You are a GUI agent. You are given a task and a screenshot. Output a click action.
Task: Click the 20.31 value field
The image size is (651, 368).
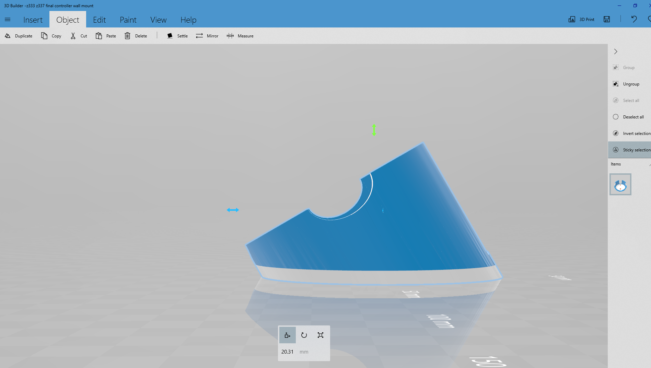tap(288, 352)
